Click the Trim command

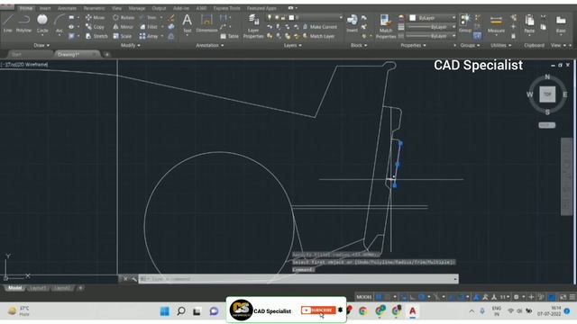pyautogui.click(x=148, y=17)
